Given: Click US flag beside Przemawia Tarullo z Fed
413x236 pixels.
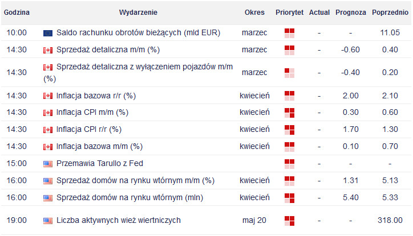Looking at the screenshot, I should click(x=48, y=164).
